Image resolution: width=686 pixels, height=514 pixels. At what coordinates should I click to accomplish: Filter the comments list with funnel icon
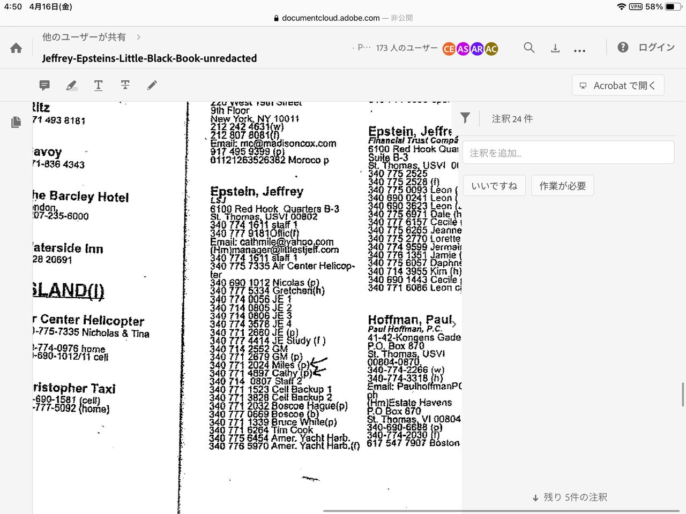(465, 118)
